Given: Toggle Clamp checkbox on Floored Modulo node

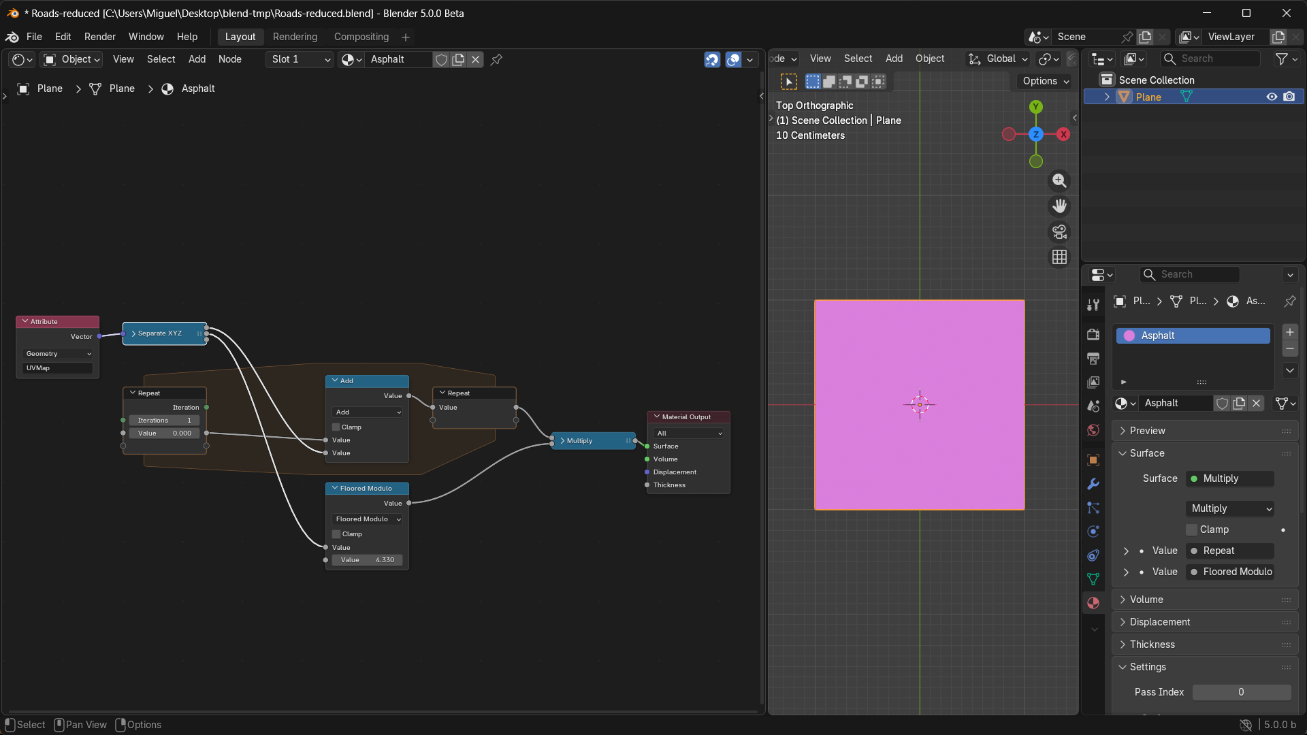Looking at the screenshot, I should [x=336, y=534].
